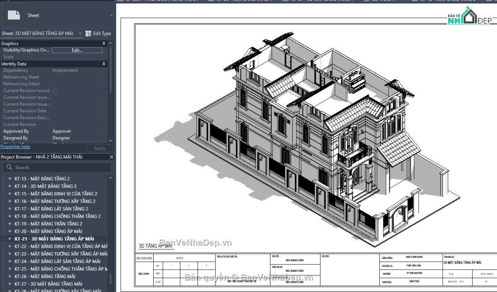Image resolution: width=497 pixels, height=292 pixels.
Task: Select 'KT-18 - MẶT BẰNG CHỐNG THẤM TẦNG 2'
Action: (x=58, y=216)
